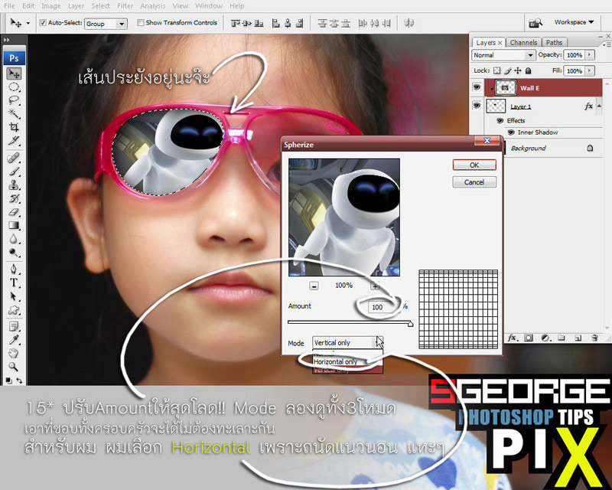Viewport: 612px width, 490px height.
Task: Select the Slice tool
Action: click(x=15, y=140)
